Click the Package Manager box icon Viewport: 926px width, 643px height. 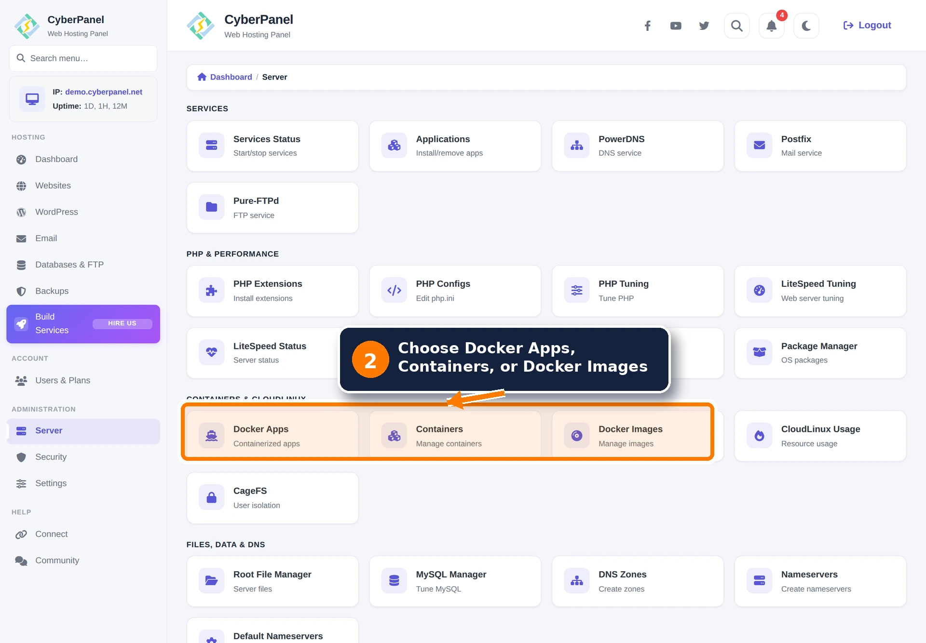[x=759, y=352]
